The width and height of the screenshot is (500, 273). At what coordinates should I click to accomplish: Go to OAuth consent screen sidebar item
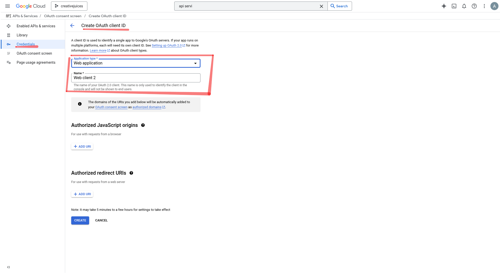coord(34,53)
